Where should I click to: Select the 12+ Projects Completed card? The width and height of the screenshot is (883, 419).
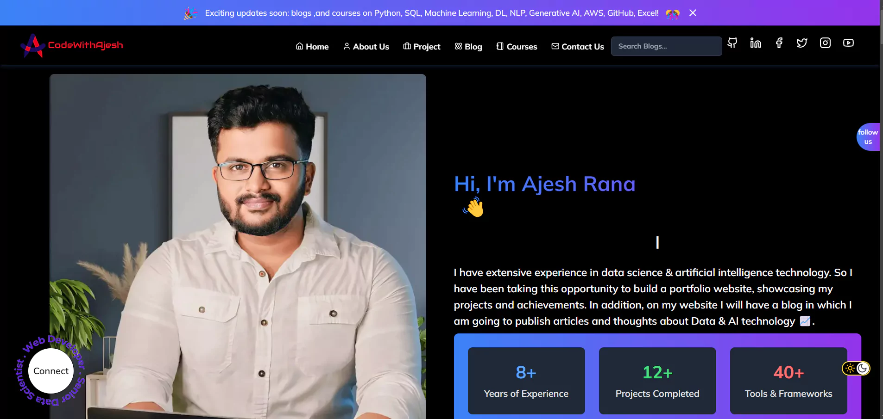pos(657,381)
